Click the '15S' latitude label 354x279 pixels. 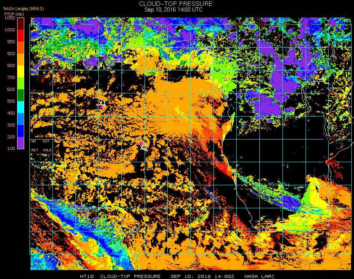[331, 139]
